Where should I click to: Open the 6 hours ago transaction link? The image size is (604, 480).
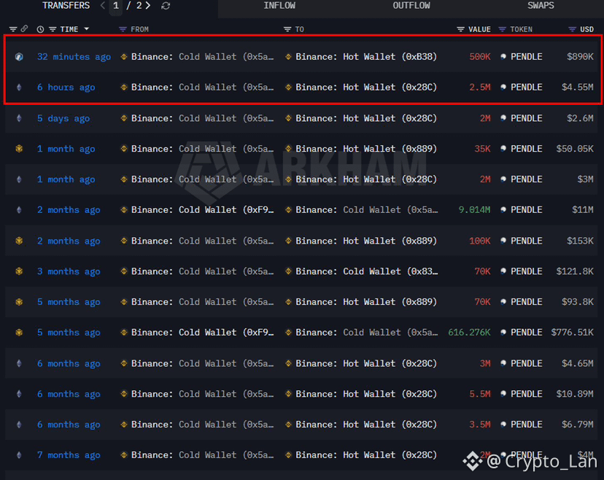coord(66,88)
